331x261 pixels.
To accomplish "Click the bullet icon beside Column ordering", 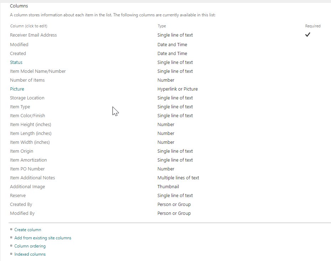I will click(12, 246).
